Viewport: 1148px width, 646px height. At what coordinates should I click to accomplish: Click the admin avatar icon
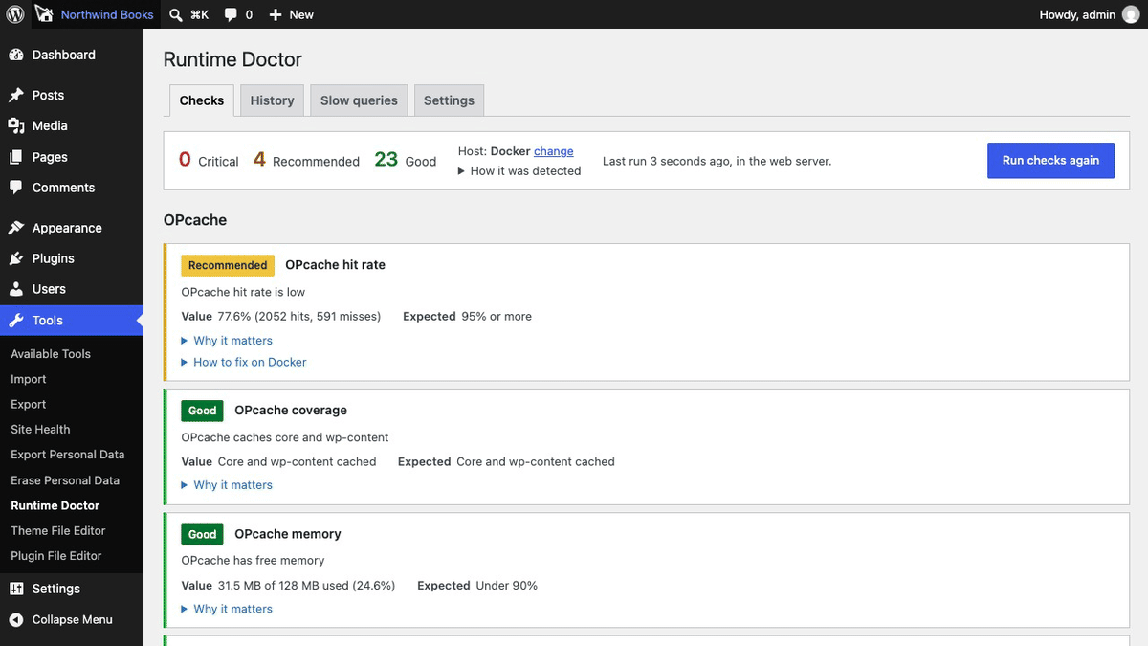point(1131,14)
